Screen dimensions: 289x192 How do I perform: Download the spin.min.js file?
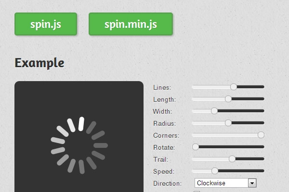(x=131, y=24)
